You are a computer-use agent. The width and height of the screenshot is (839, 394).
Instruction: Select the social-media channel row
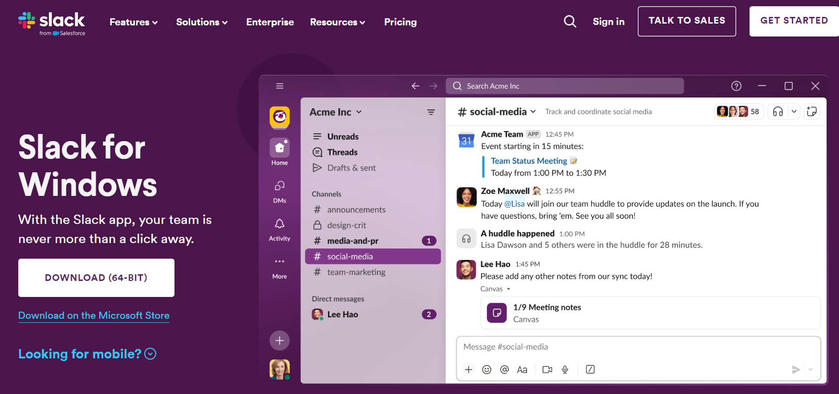click(x=373, y=256)
